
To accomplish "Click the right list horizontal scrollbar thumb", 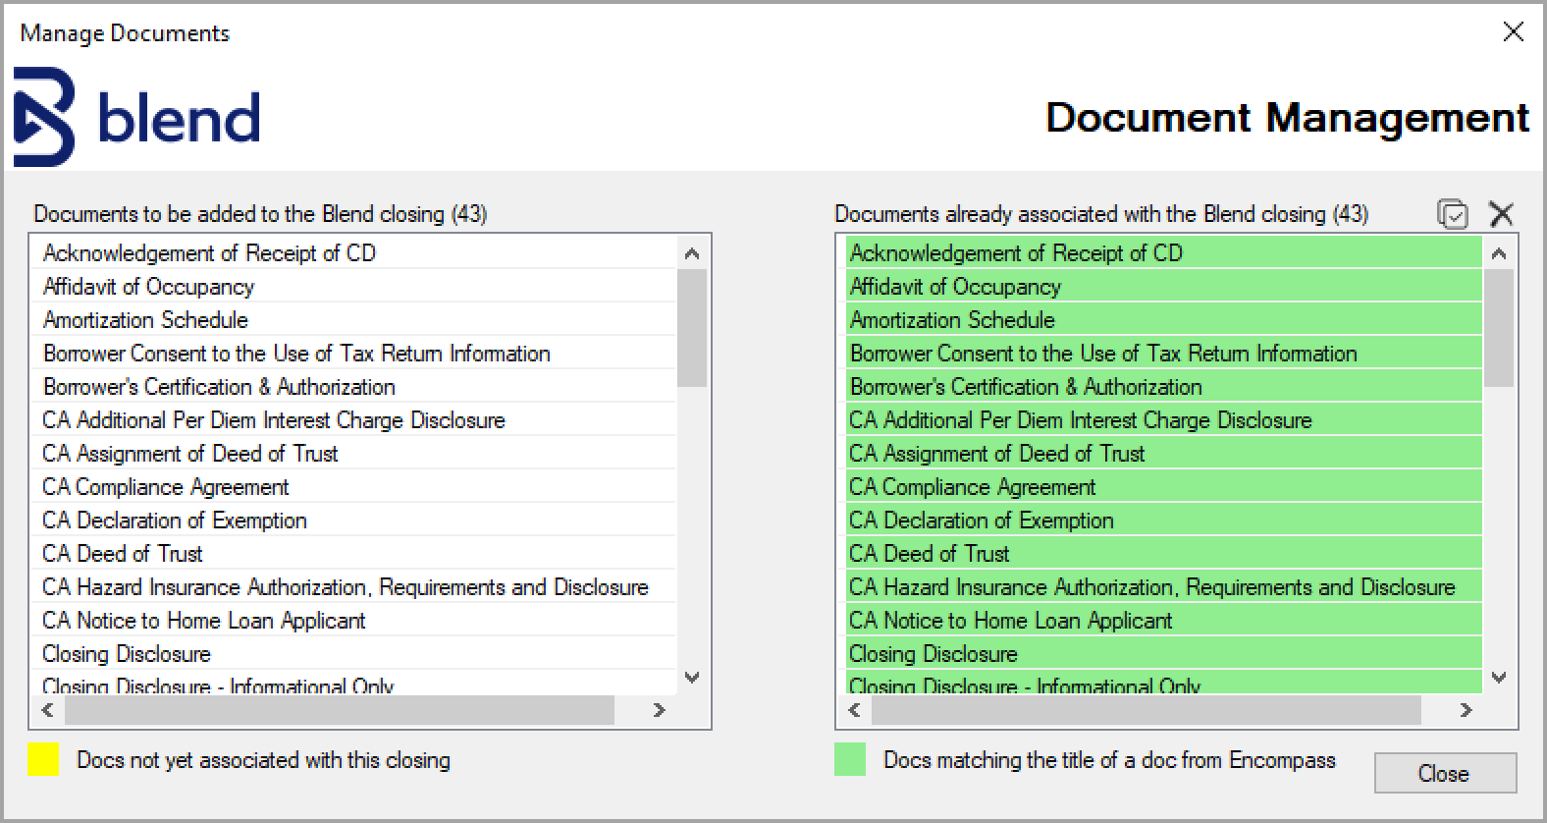I will (1147, 709).
